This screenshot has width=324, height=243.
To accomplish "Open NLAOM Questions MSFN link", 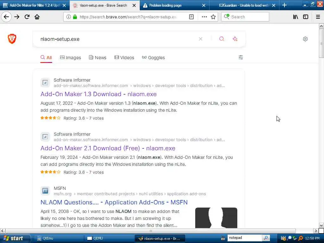I will 114,202.
